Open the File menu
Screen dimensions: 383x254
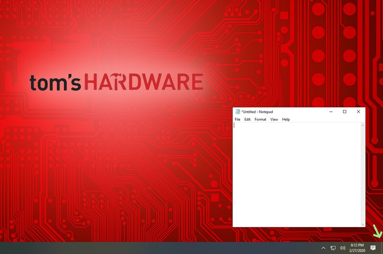pyautogui.click(x=237, y=119)
